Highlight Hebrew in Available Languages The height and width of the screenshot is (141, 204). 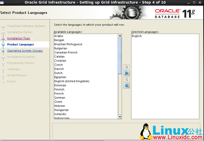pyautogui.click(x=86, y=106)
